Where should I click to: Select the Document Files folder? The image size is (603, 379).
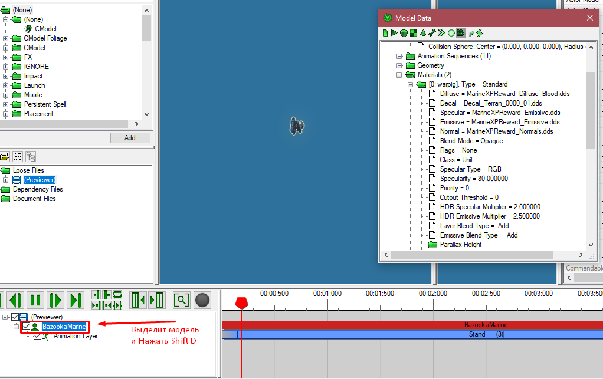[34, 199]
